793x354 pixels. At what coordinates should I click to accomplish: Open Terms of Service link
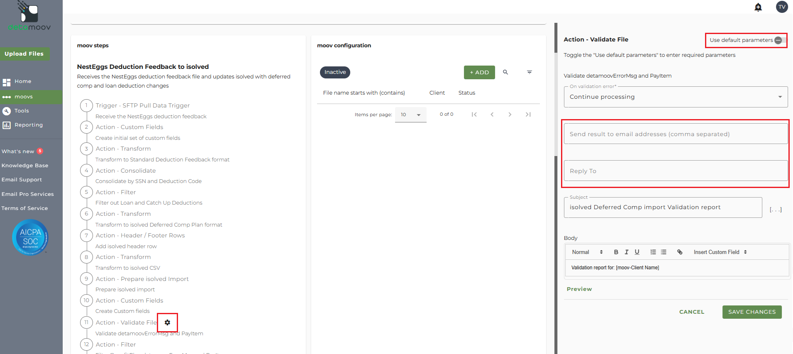pyautogui.click(x=24, y=208)
